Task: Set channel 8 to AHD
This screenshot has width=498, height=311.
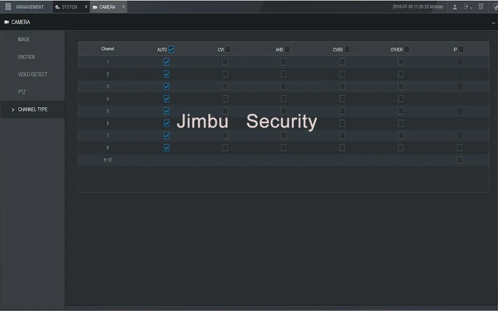Action: coord(283,147)
